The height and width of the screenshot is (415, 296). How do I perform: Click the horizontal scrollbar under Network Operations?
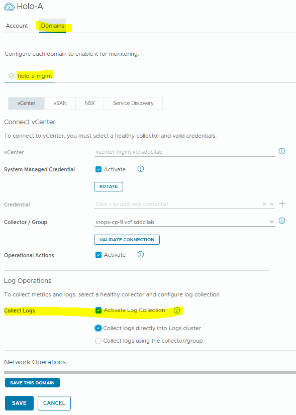click(x=150, y=372)
